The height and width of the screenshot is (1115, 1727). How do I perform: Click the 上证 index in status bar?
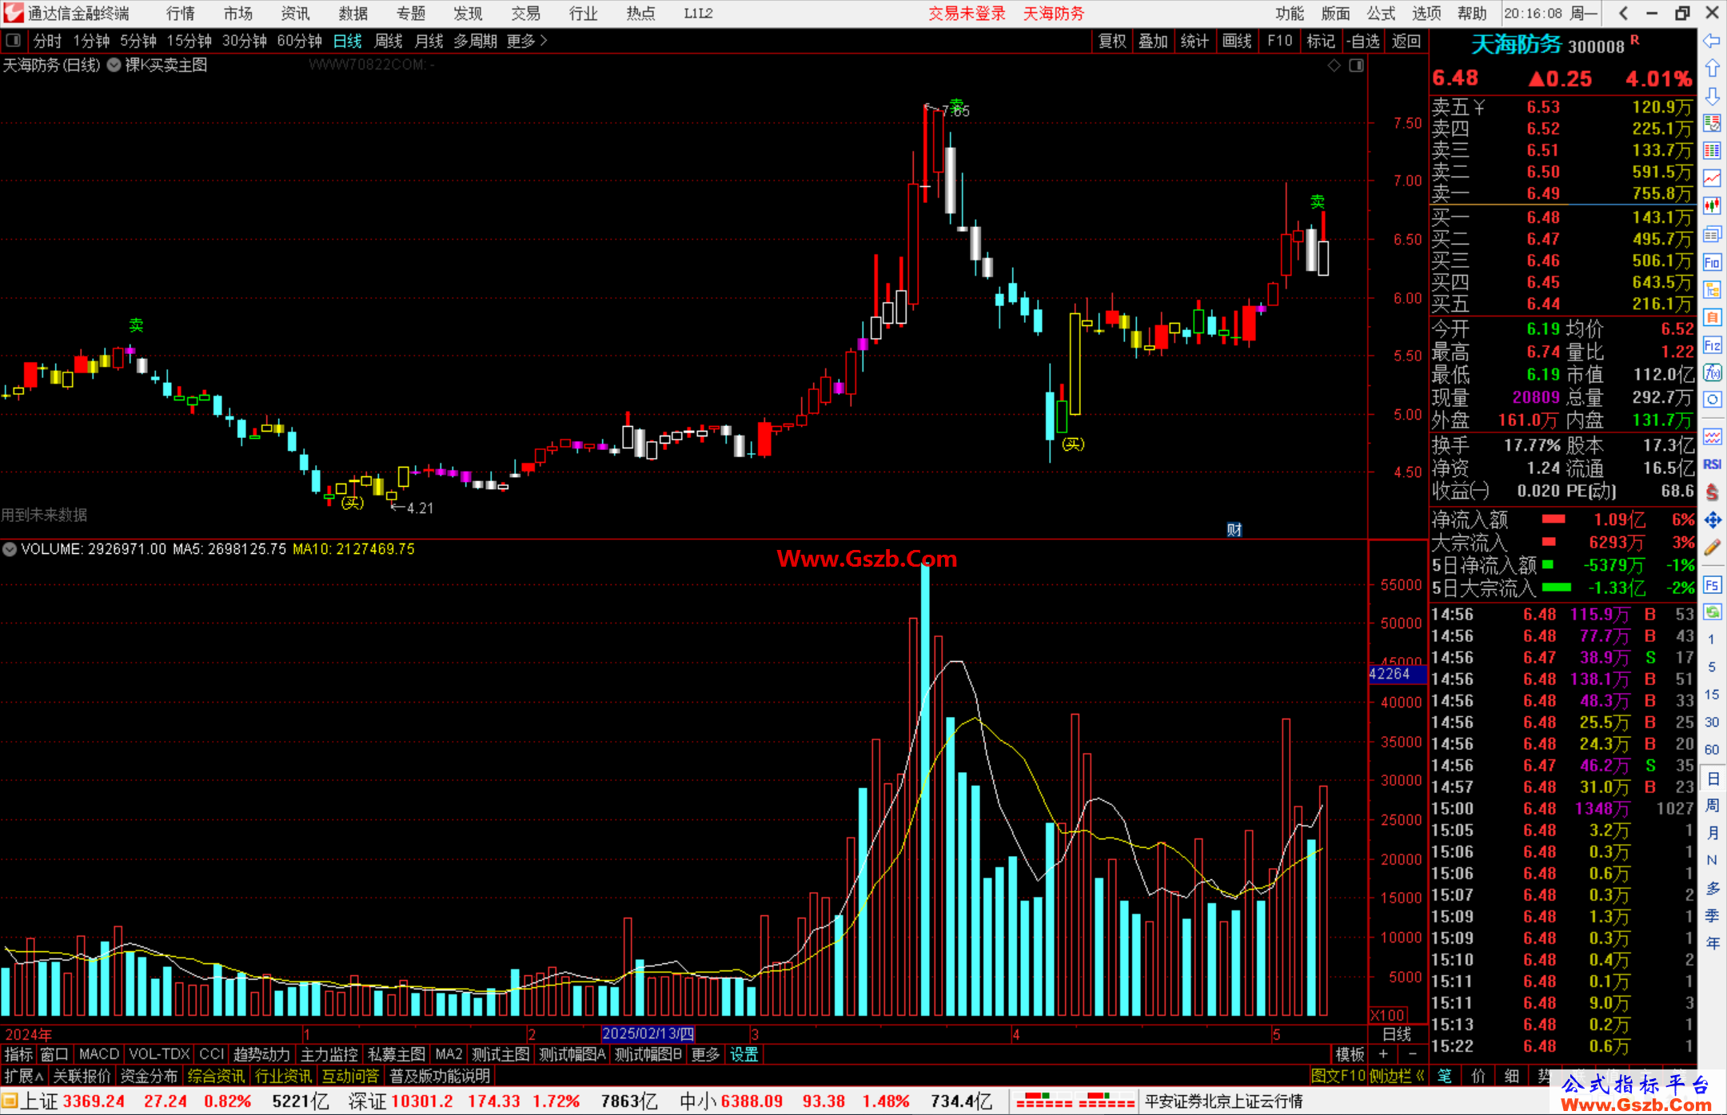coord(39,1101)
